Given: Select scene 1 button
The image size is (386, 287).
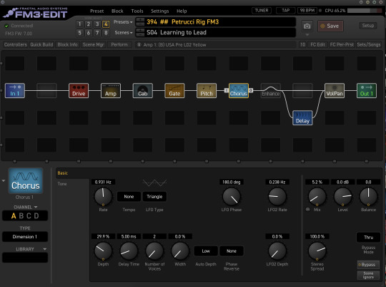Looking at the screenshot, I should (79, 24).
